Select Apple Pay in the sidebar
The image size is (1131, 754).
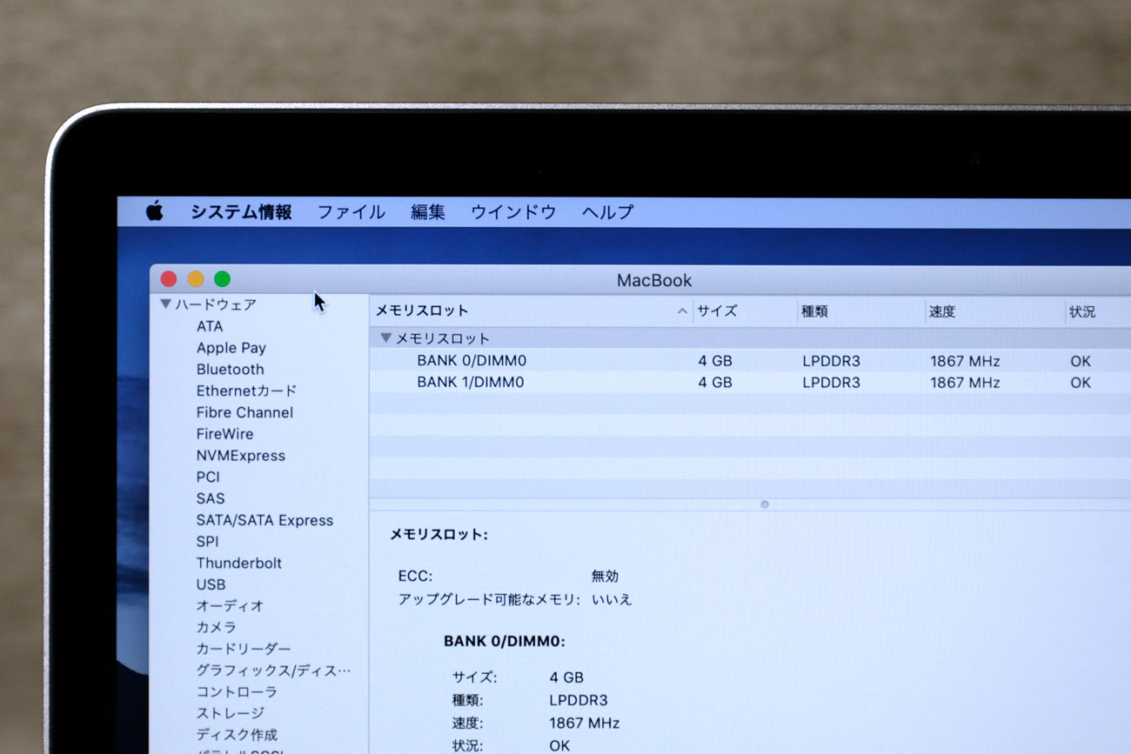(231, 348)
